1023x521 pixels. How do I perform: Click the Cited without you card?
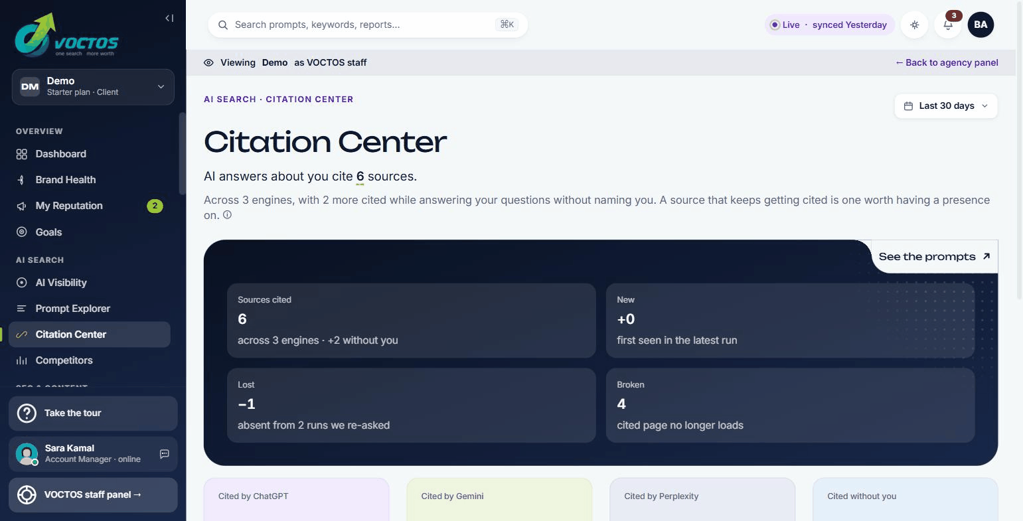(905, 499)
